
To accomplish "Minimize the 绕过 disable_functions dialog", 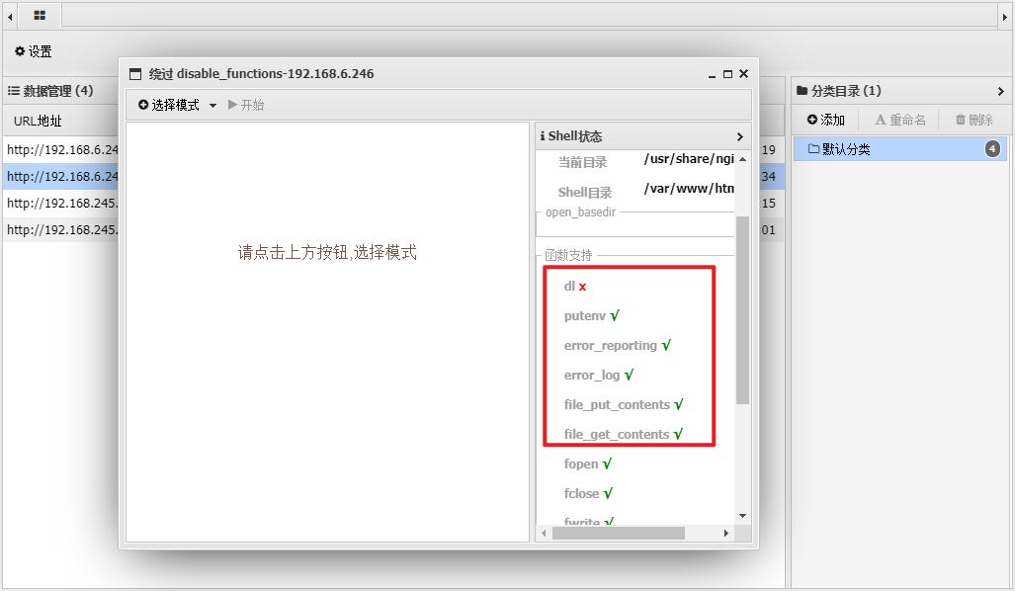I will pos(712,74).
